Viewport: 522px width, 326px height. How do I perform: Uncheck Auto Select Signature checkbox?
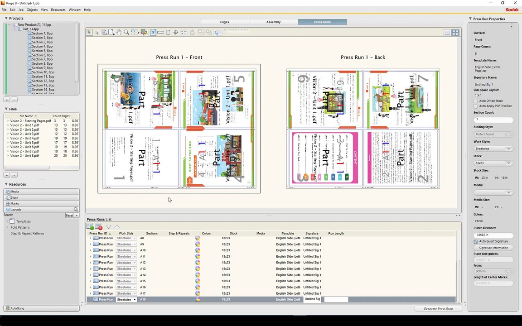coord(476,241)
